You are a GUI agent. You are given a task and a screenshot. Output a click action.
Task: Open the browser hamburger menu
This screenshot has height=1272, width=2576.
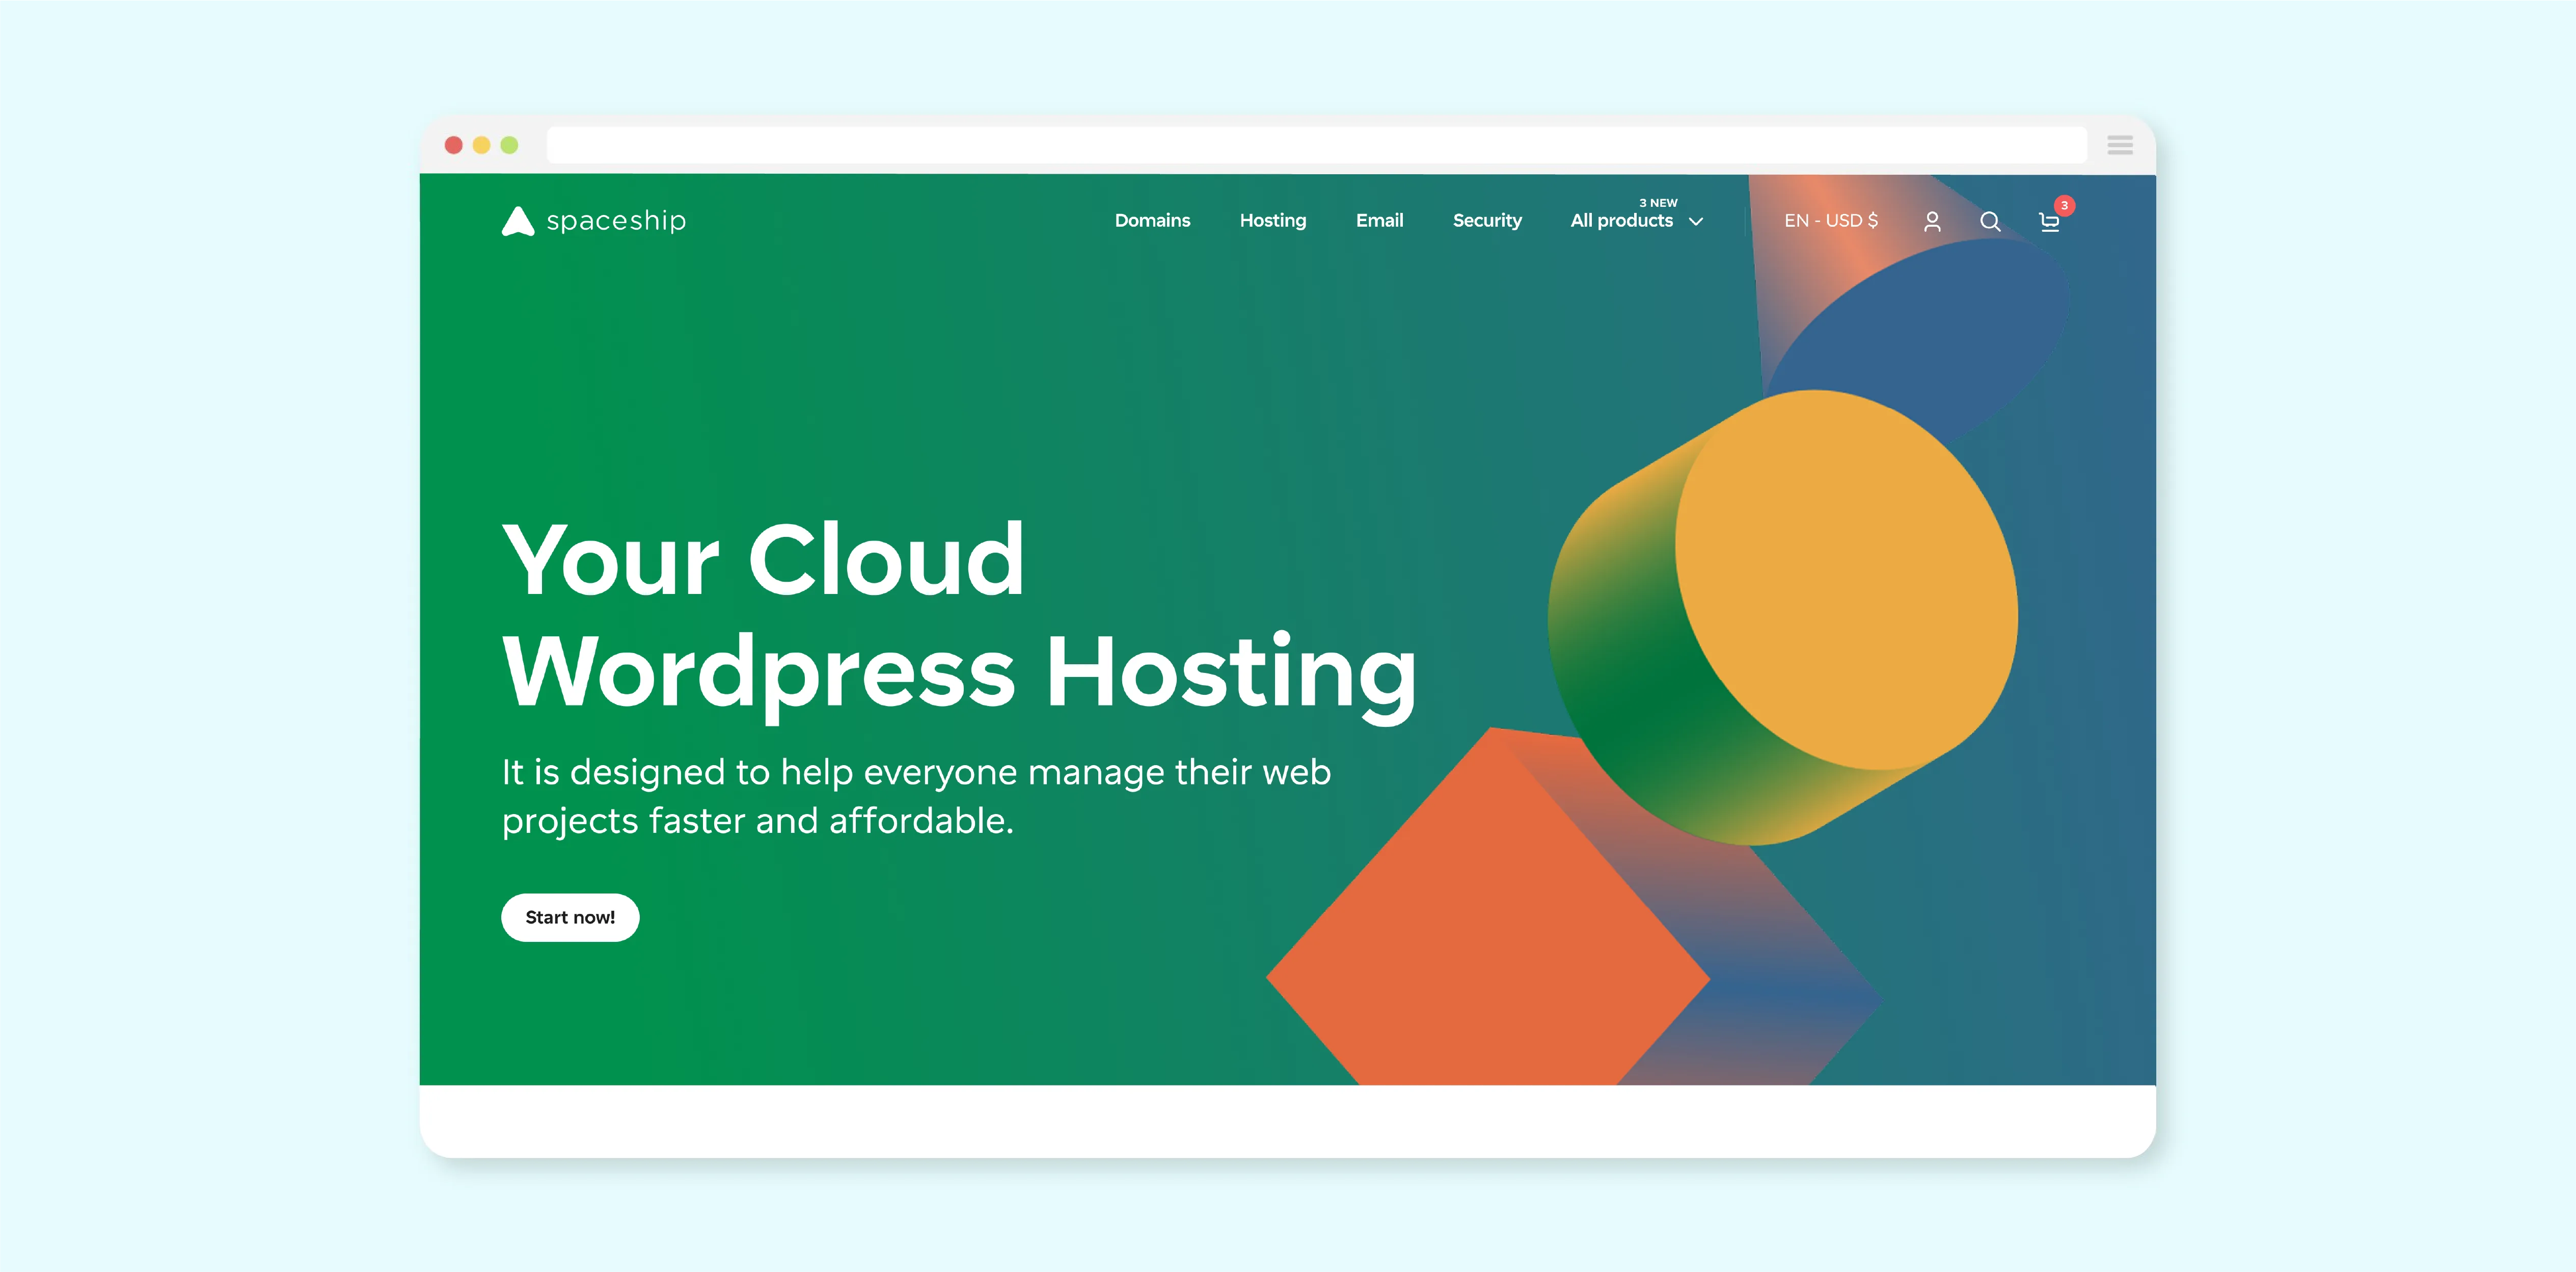[2119, 145]
